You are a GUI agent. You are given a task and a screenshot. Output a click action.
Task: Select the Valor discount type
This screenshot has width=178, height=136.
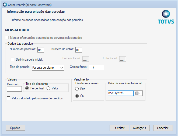tap(48, 88)
